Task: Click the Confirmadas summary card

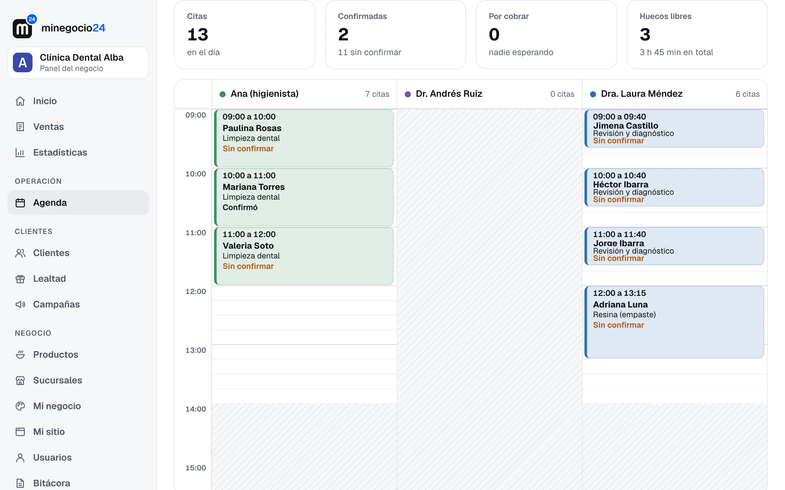Action: 396,34
